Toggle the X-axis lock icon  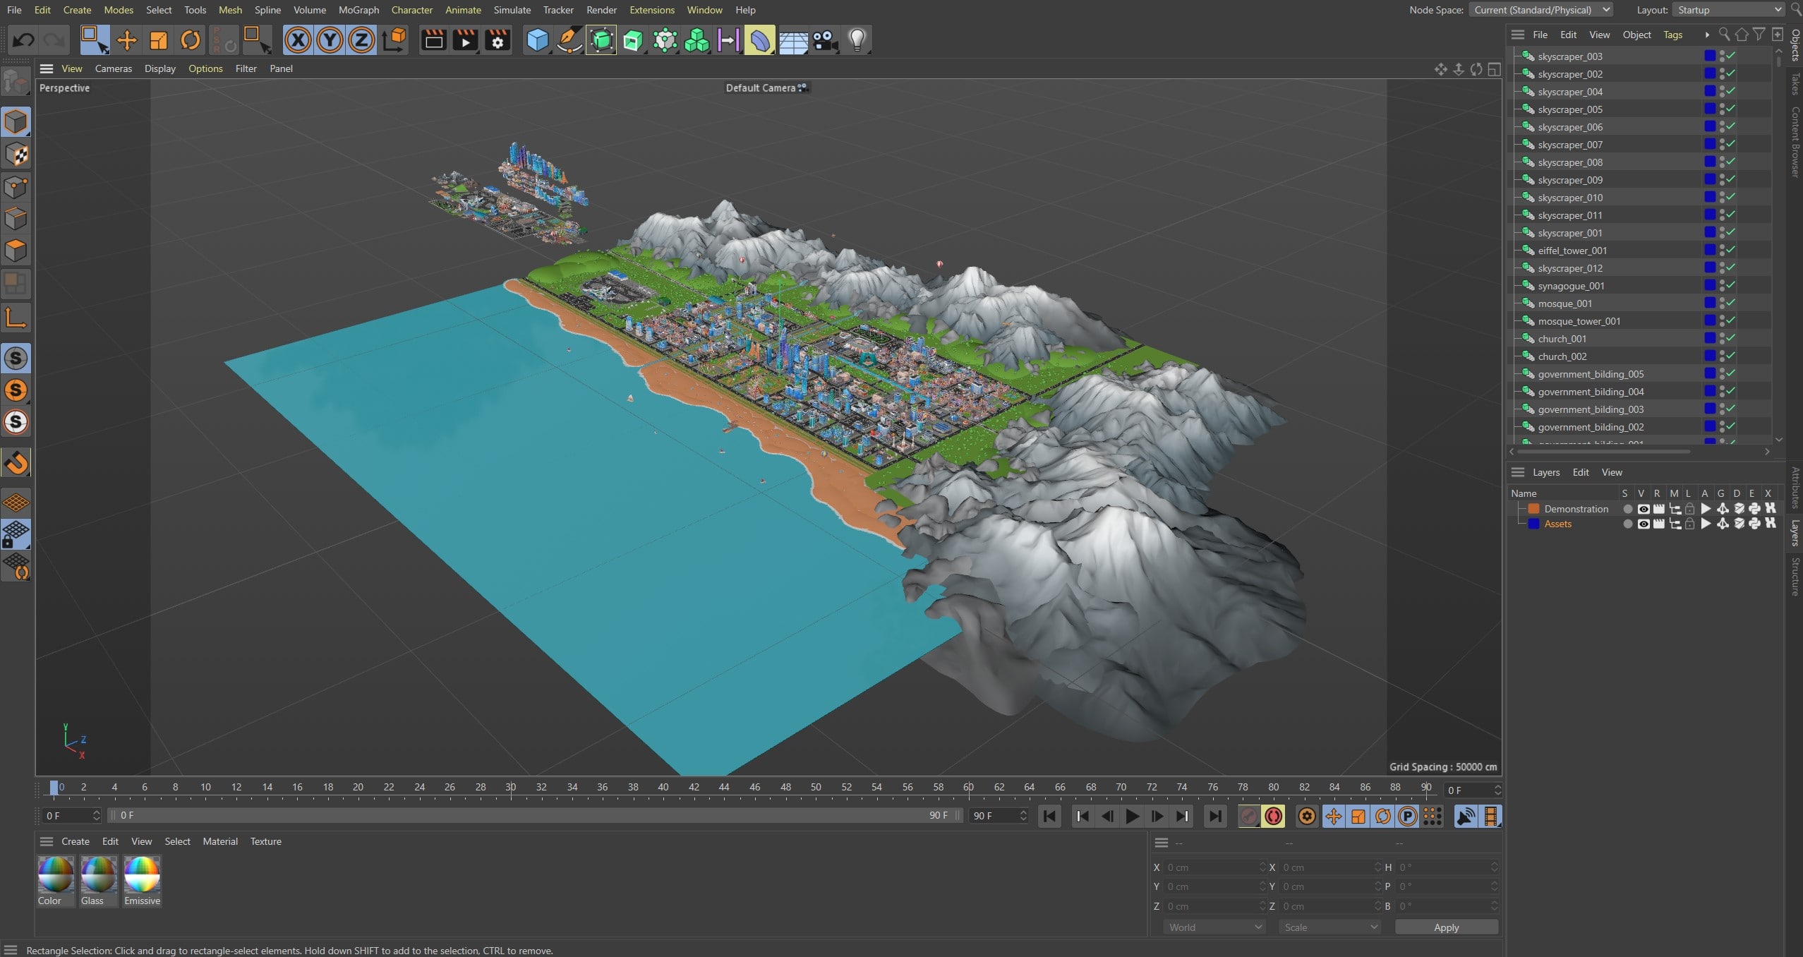[x=298, y=40]
